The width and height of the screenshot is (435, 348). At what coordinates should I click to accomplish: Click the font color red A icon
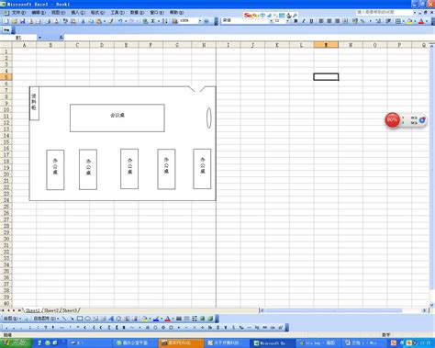pos(421,21)
